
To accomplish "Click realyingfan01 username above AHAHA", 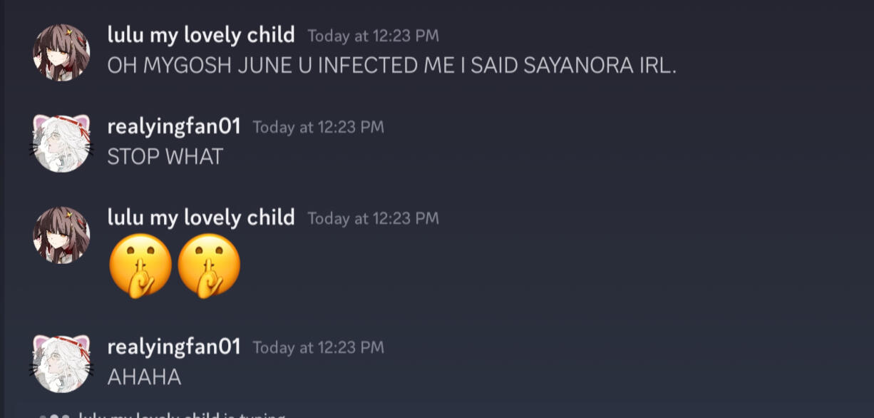I will 174,347.
